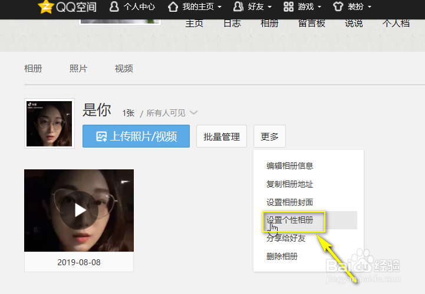425x294 pixels.
Task: Click the QQ空间 star logo
Action: tap(45, 6)
